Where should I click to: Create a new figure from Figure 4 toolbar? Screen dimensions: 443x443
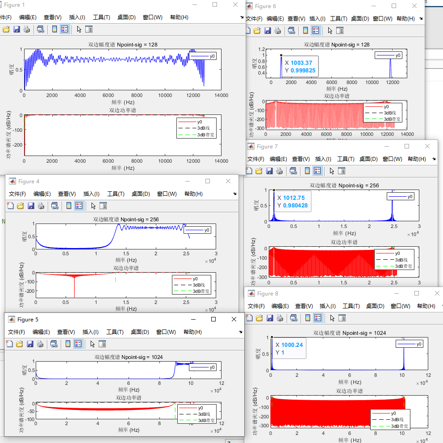[x=10, y=206]
